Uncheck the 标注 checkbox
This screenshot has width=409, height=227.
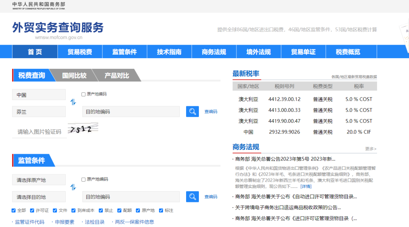tap(161, 210)
